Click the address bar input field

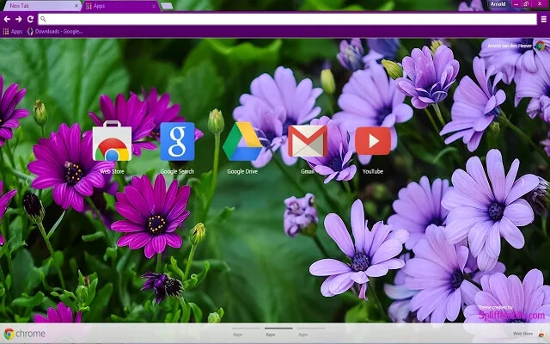[287, 19]
